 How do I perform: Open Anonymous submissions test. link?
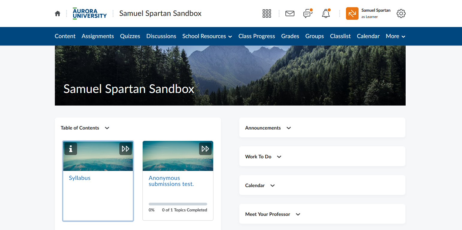[171, 181]
